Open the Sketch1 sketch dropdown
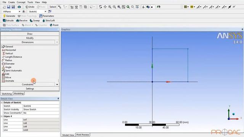The image size is (244, 137). click(45, 11)
